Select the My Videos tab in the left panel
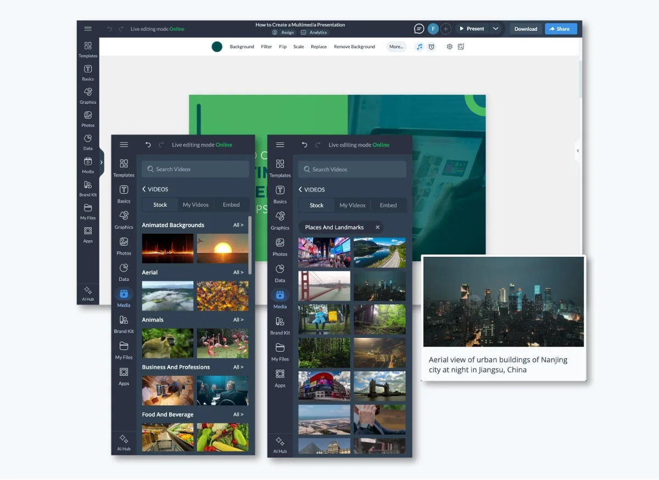The image size is (659, 480). pyautogui.click(x=196, y=205)
